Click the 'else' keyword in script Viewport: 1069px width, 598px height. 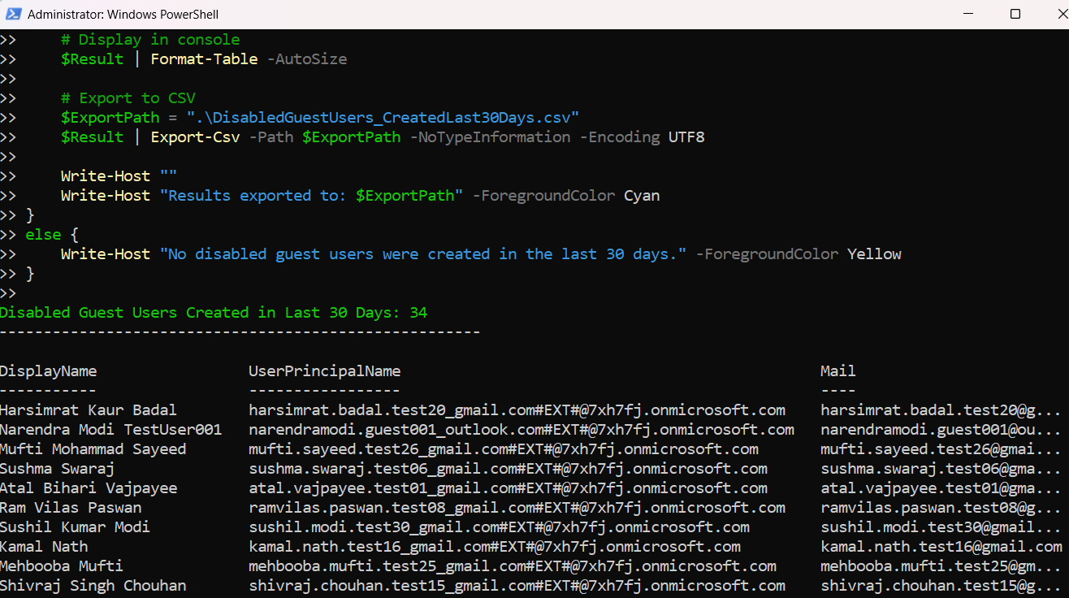[43, 235]
